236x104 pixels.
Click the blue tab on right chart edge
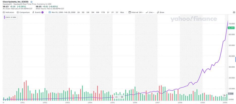[x=235, y=59]
